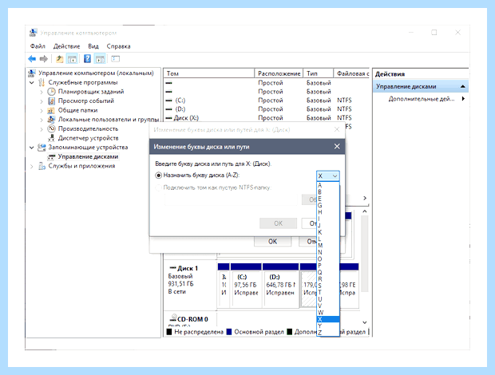495x375 pixels.
Task: Select Управление дисками in the tree
Action: tap(88, 156)
